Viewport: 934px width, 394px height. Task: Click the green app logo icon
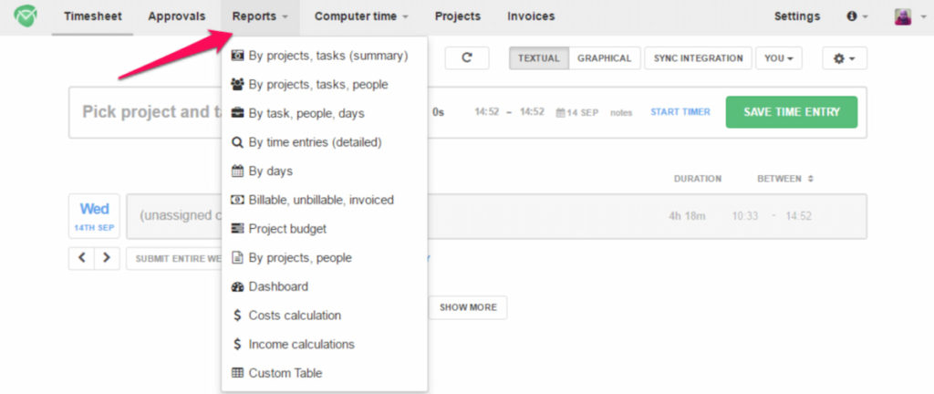[x=26, y=16]
